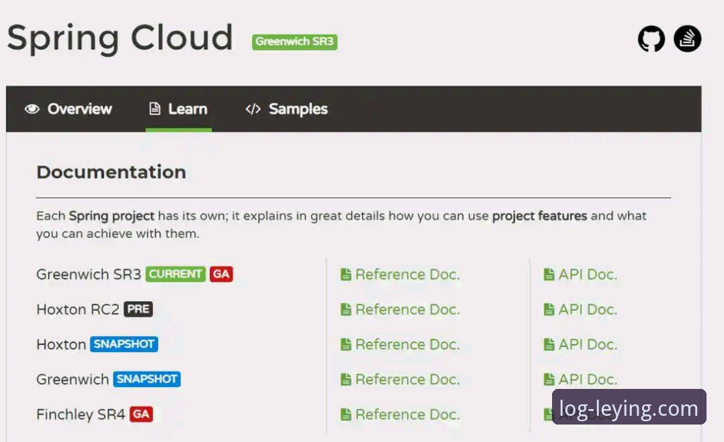The width and height of the screenshot is (724, 442).
Task: Click the PRE badge next to Hoxton RC2
Action: (x=138, y=309)
